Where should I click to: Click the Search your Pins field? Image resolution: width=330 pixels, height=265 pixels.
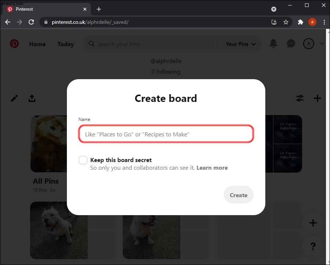point(150,44)
